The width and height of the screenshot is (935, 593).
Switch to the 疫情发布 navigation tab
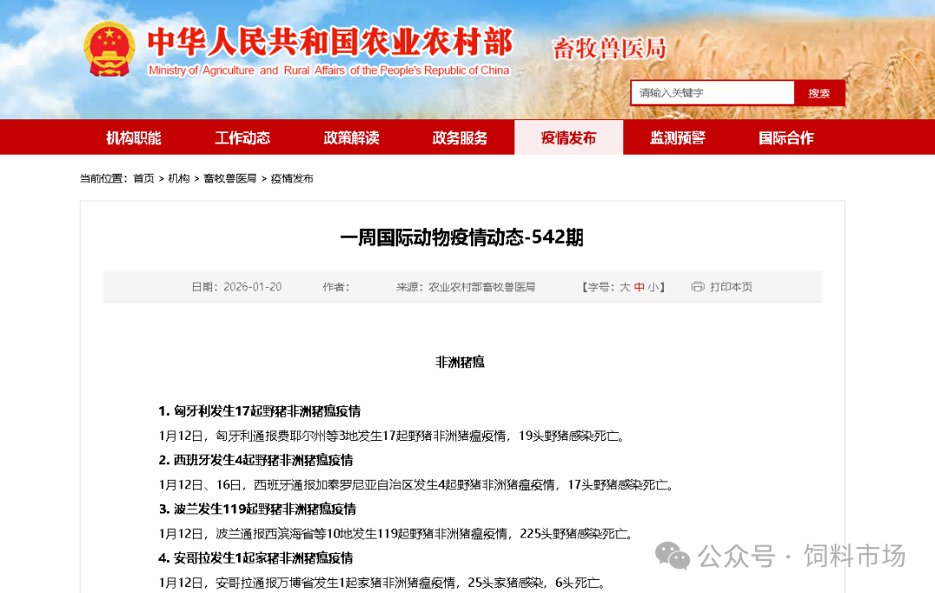tap(569, 137)
